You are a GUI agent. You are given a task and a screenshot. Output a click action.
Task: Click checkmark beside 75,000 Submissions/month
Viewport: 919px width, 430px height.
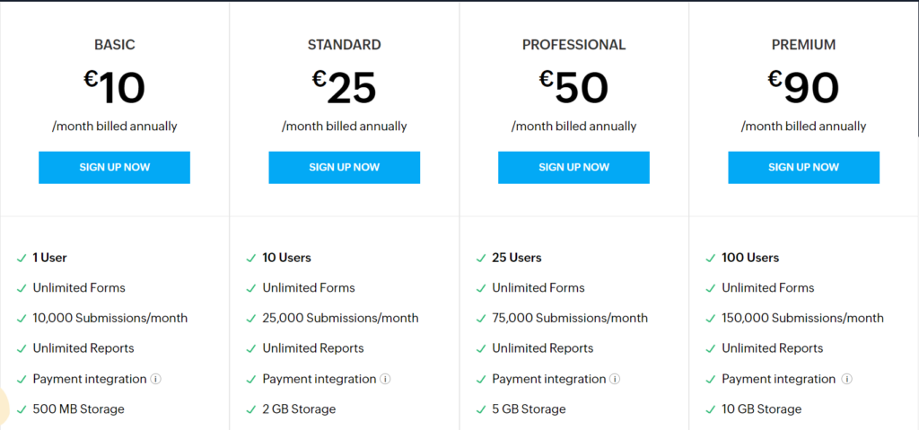click(480, 318)
